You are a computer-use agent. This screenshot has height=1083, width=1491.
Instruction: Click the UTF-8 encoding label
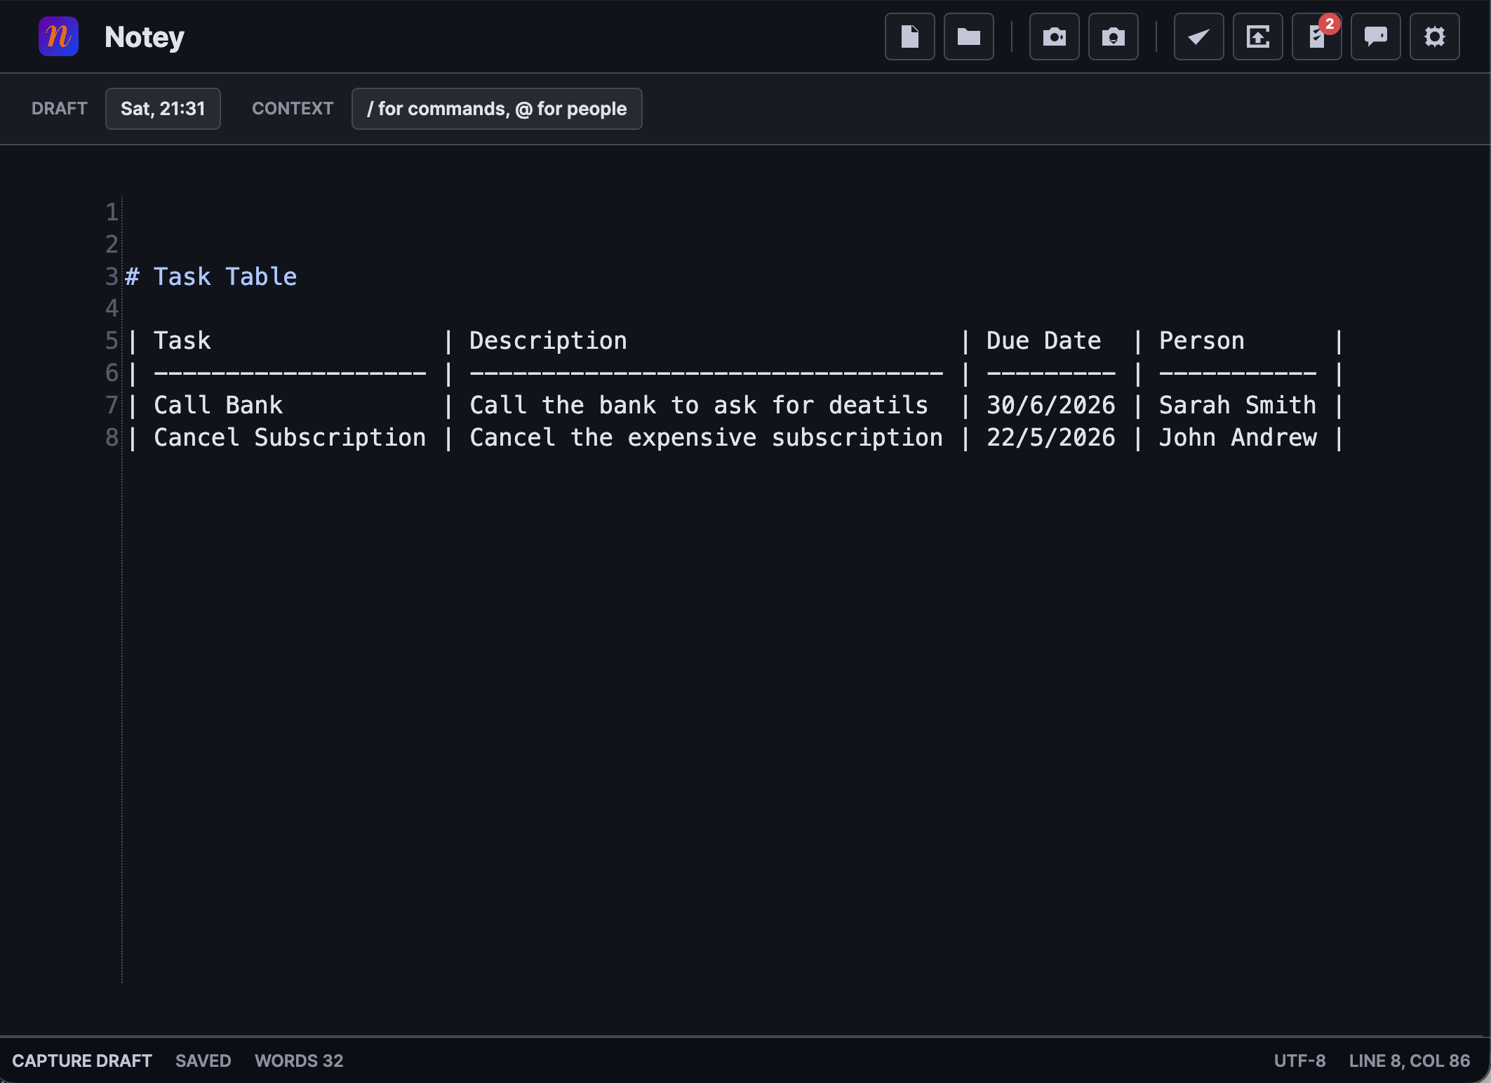(x=1300, y=1061)
